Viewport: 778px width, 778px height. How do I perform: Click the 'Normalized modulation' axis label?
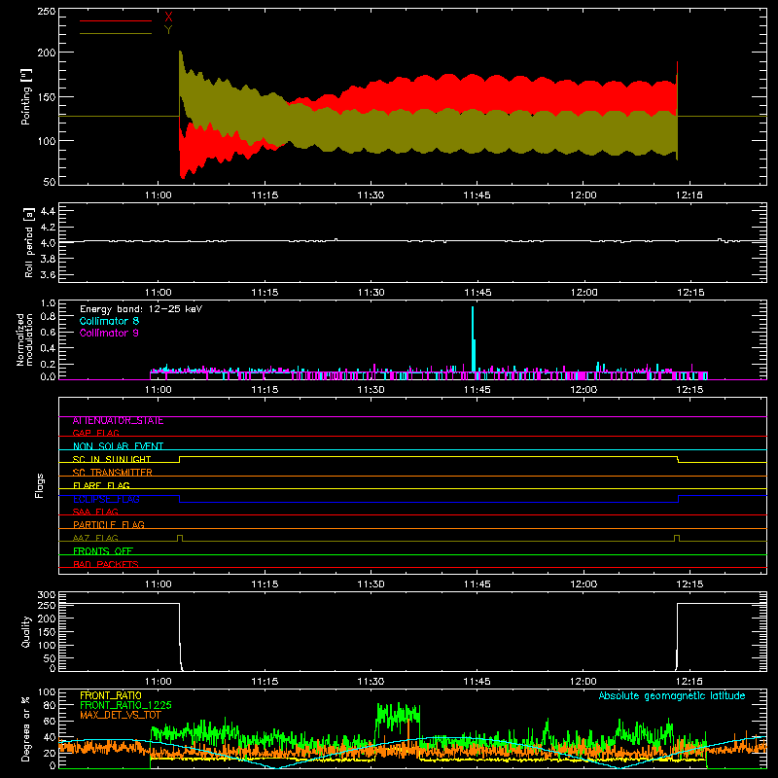24,339
